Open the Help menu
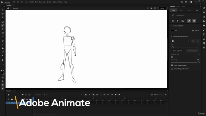The image size is (206, 116). point(65,2)
